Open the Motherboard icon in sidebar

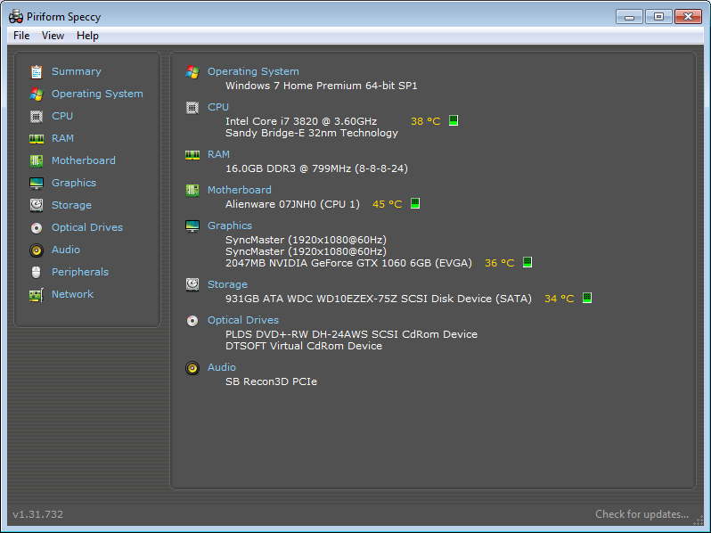[x=37, y=160]
